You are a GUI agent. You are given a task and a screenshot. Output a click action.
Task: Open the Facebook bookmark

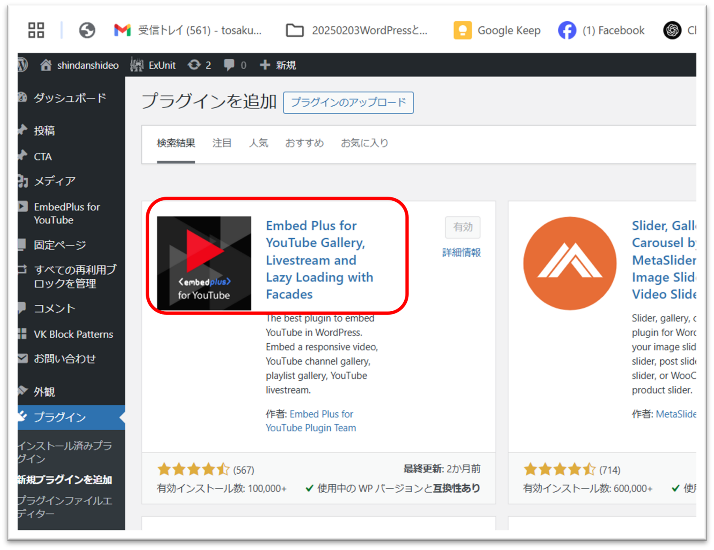click(601, 30)
